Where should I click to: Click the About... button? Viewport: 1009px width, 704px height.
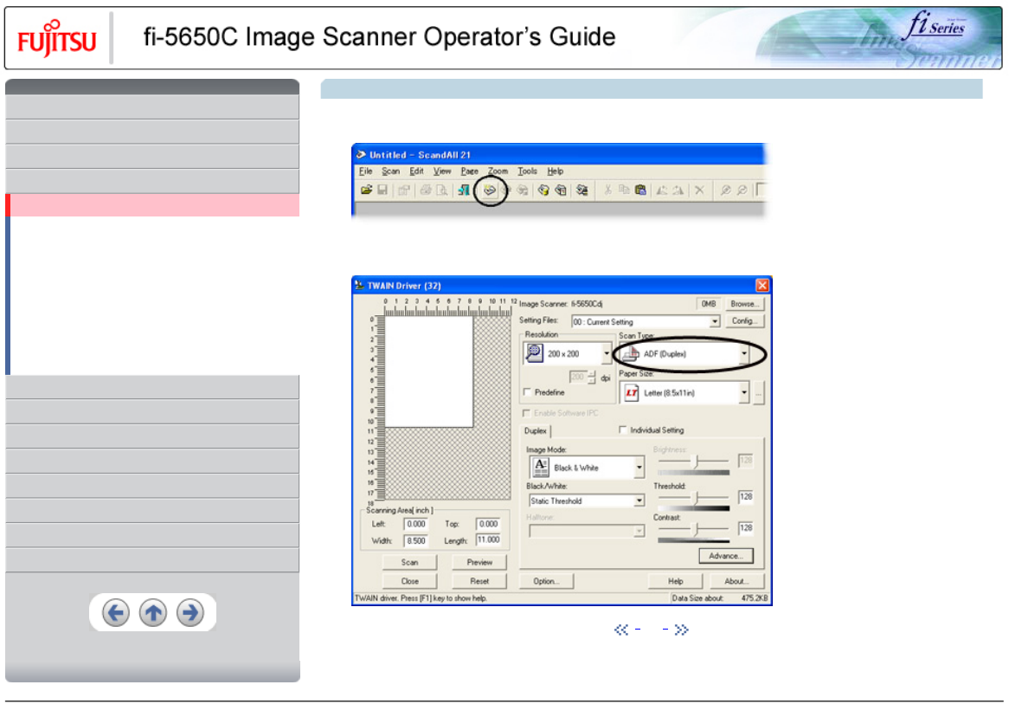pos(736,581)
